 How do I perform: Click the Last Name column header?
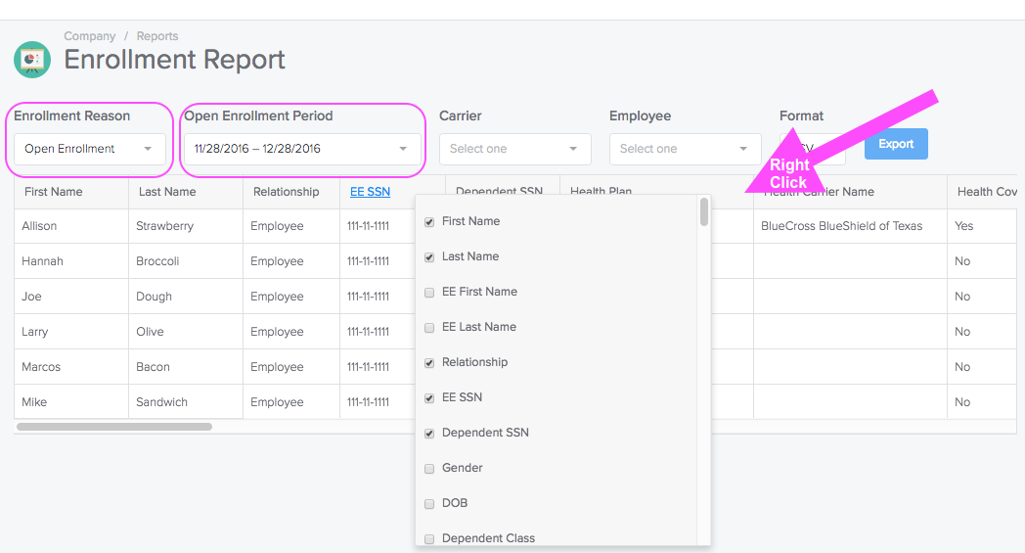pyautogui.click(x=186, y=192)
